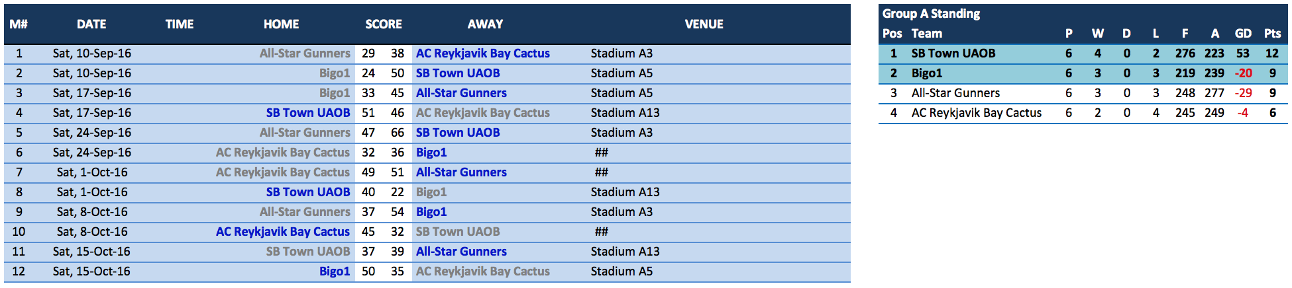Select AC Reykjavik Bay Cactus standings row

(x=1083, y=113)
